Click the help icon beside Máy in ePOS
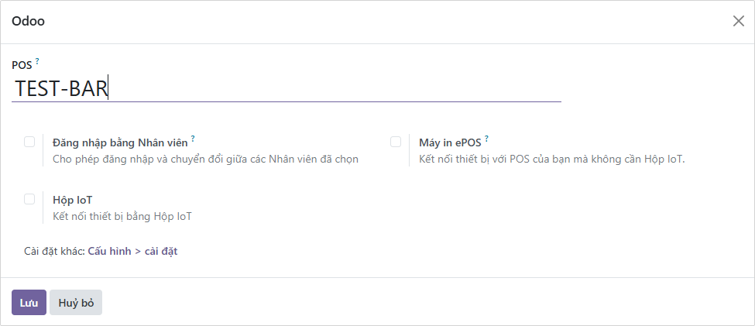Viewport: 755px width, 326px height. (487, 139)
